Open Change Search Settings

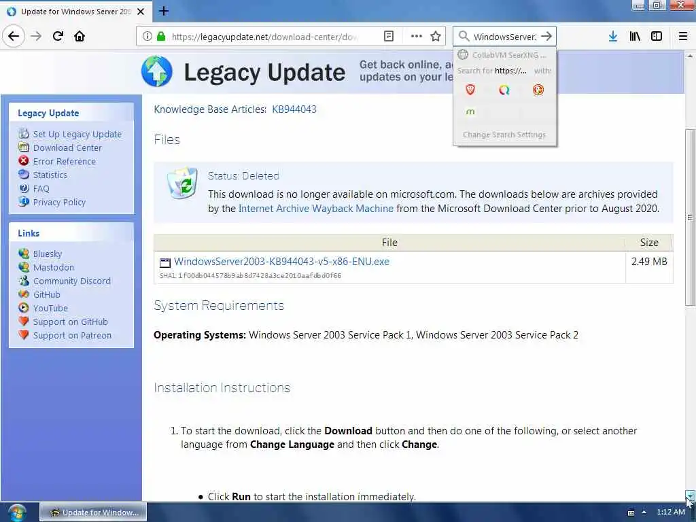click(x=504, y=135)
